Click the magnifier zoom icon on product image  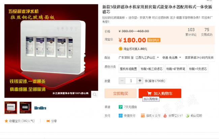click(x=95, y=95)
